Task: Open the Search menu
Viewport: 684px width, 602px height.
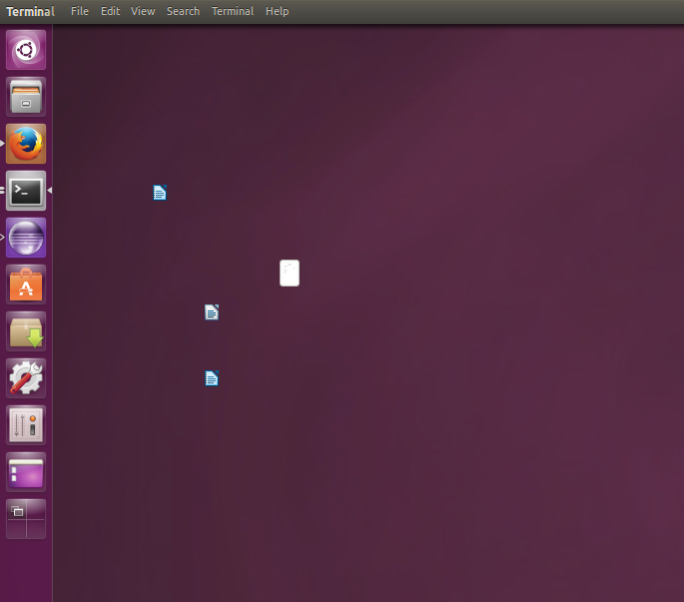Action: tap(183, 11)
